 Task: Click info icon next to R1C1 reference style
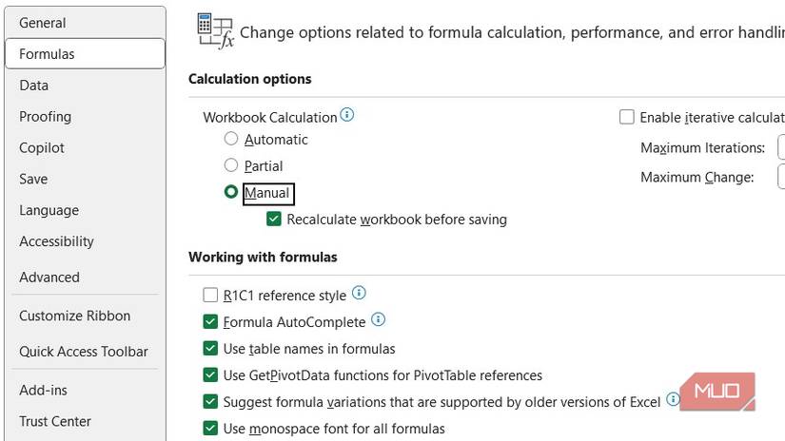pyautogui.click(x=359, y=294)
